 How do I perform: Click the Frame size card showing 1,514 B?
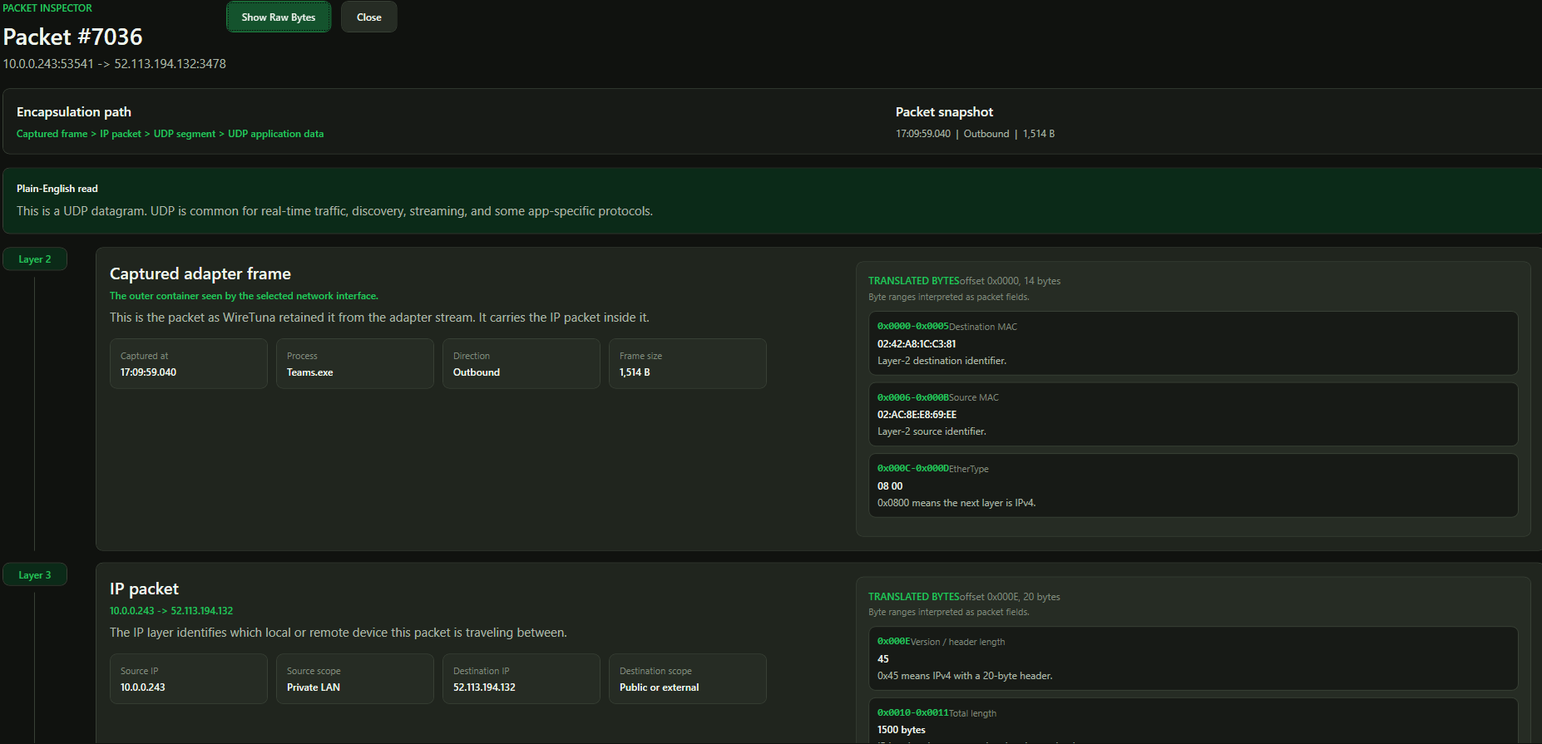click(x=688, y=363)
